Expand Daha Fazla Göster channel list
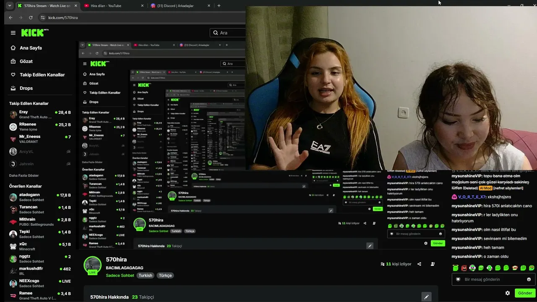This screenshot has width=537, height=302. (24, 175)
